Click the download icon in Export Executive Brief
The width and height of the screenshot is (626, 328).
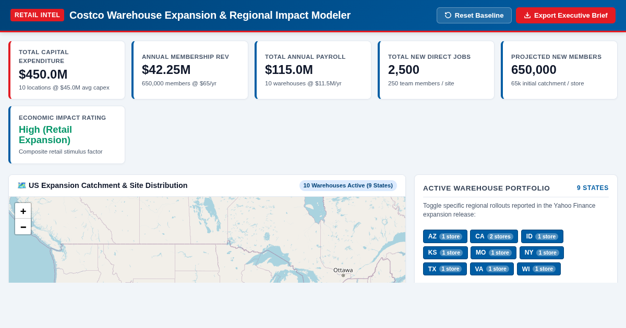point(527,15)
